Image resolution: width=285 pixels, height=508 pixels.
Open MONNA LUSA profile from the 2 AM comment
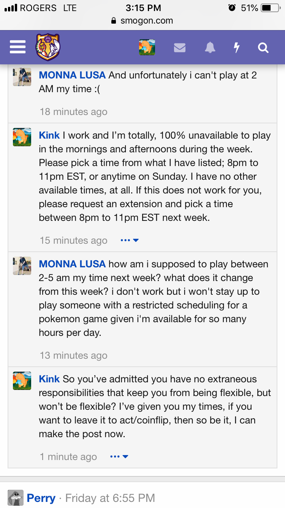point(72,75)
